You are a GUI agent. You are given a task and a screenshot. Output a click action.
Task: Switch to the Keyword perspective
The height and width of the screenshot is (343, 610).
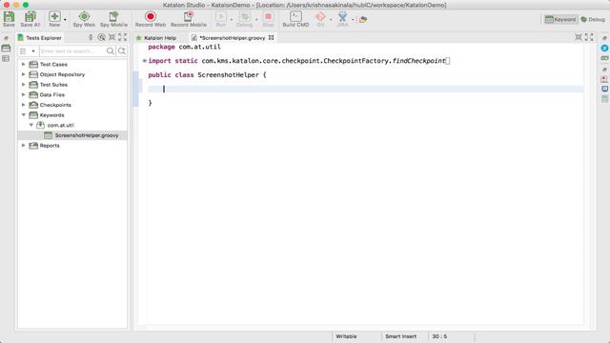click(x=560, y=19)
